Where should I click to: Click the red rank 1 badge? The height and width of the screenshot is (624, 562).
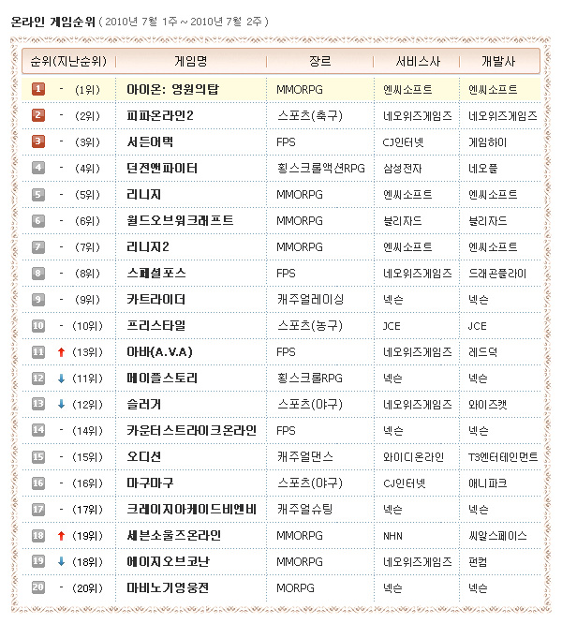click(x=38, y=89)
